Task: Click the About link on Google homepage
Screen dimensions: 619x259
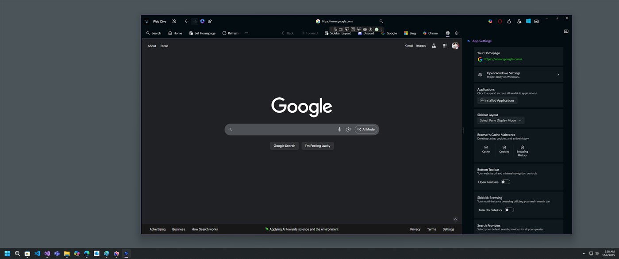Action: point(152,46)
